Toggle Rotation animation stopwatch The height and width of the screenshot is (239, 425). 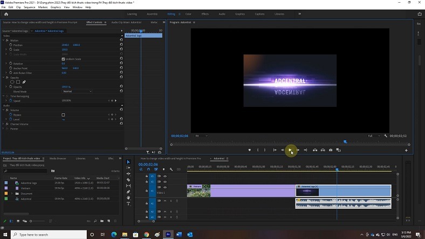tap(11, 64)
